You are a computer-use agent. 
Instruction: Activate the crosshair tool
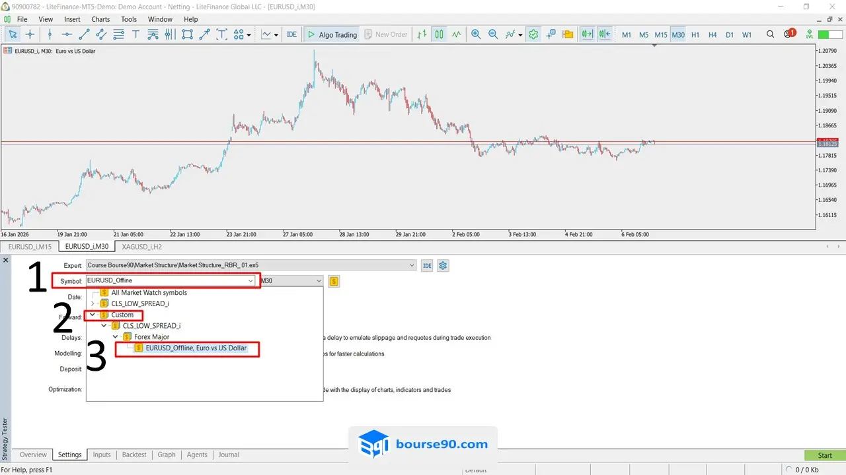point(30,34)
